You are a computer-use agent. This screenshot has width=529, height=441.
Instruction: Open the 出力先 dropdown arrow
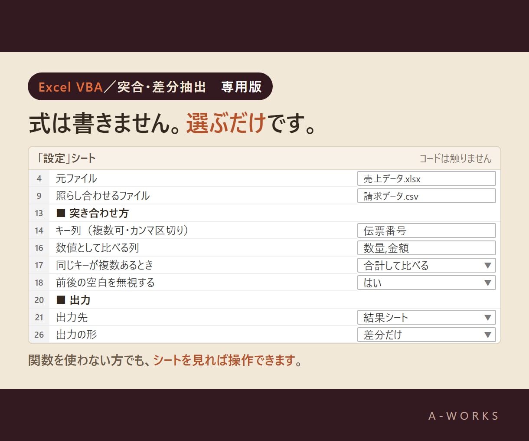tap(488, 317)
